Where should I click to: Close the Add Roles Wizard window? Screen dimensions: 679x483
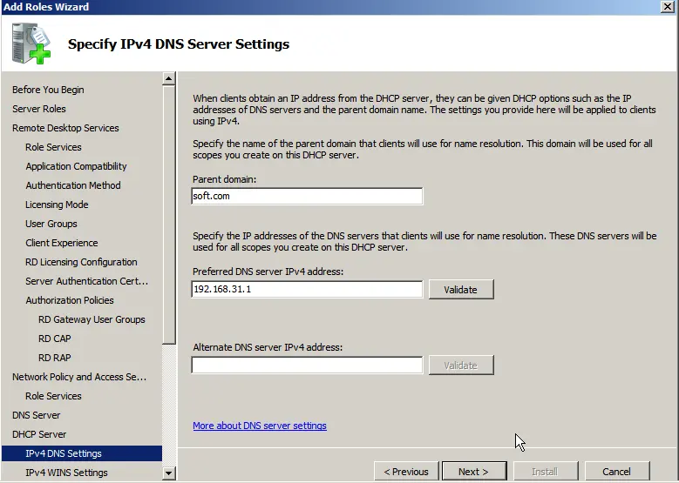click(x=667, y=7)
